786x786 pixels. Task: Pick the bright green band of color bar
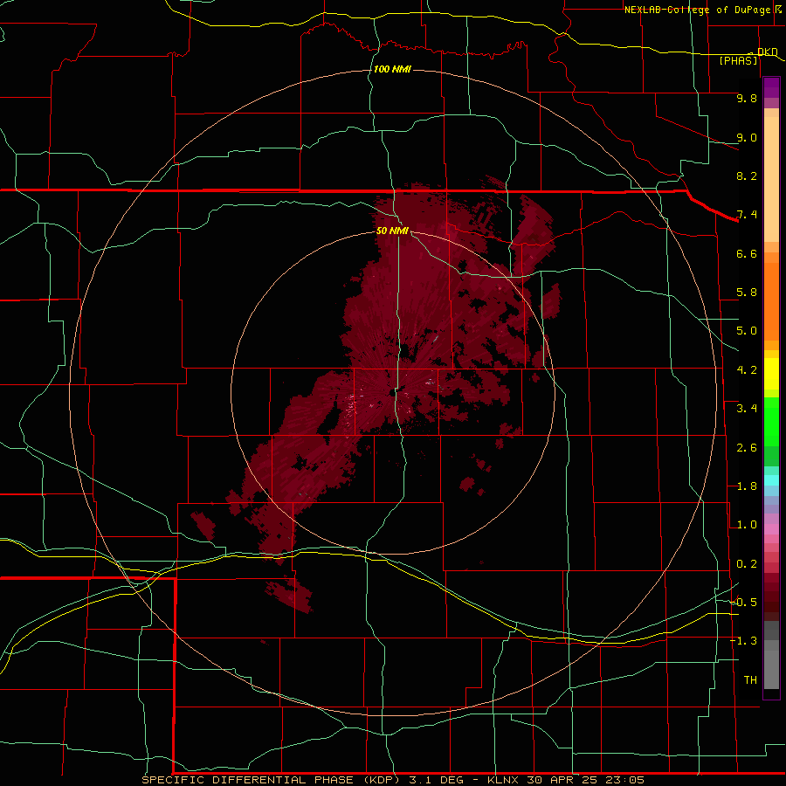tap(771, 421)
